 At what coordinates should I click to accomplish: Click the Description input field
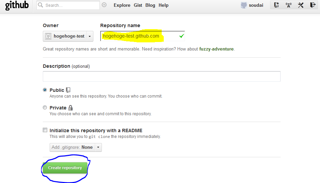pyautogui.click(x=162, y=76)
